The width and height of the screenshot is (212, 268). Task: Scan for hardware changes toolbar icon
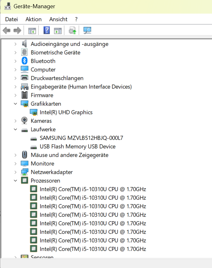87,30
